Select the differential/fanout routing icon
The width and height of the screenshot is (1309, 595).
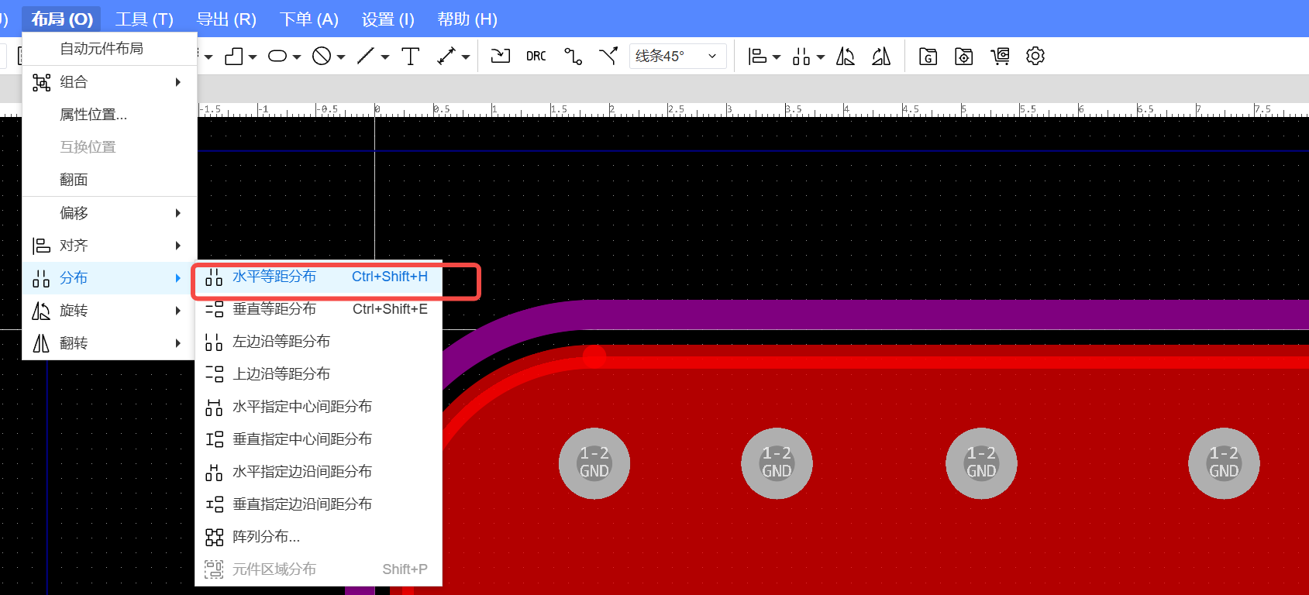point(608,56)
